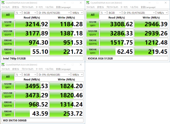Image resolution: width=170 pixels, height=124 pixels.
Task: Start SEQ128K Q32T1 test in WD SN750 window
Action: (x=8, y=95)
